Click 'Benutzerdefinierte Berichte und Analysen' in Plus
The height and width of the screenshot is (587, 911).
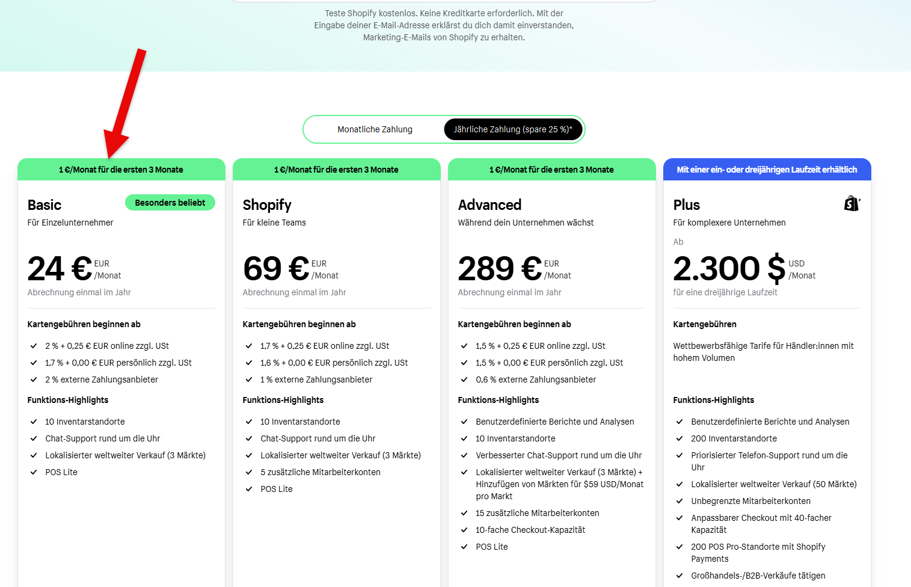click(x=770, y=422)
